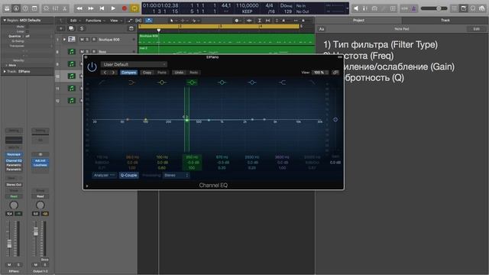
Task: Switch to the Project tab in Note Pad
Action: pyautogui.click(x=358, y=21)
